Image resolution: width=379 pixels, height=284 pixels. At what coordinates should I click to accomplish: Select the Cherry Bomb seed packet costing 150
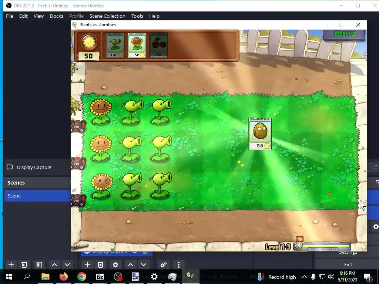coord(158,45)
